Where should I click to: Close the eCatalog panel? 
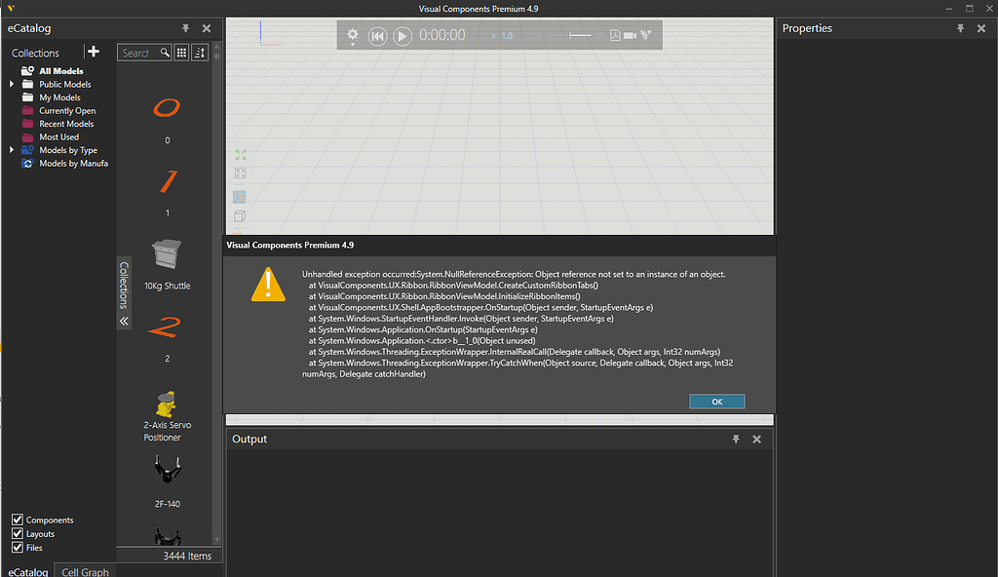click(207, 28)
